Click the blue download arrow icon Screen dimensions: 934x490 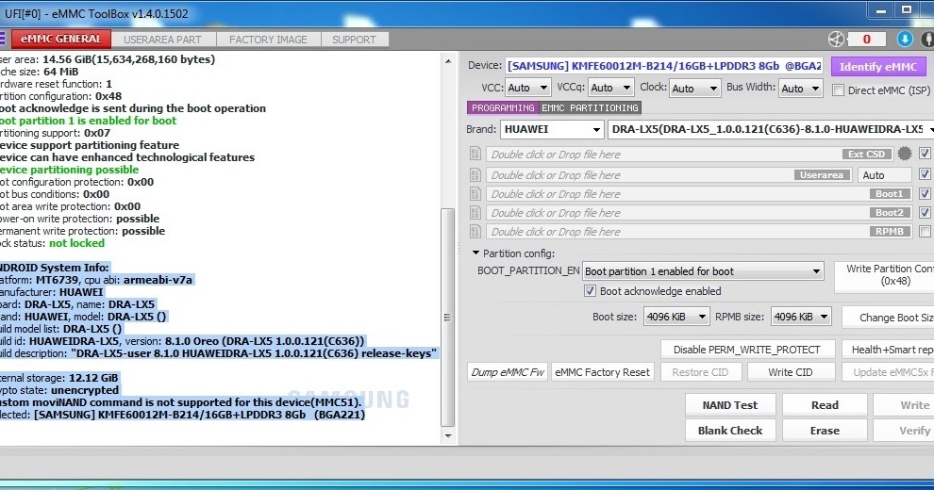click(x=904, y=40)
